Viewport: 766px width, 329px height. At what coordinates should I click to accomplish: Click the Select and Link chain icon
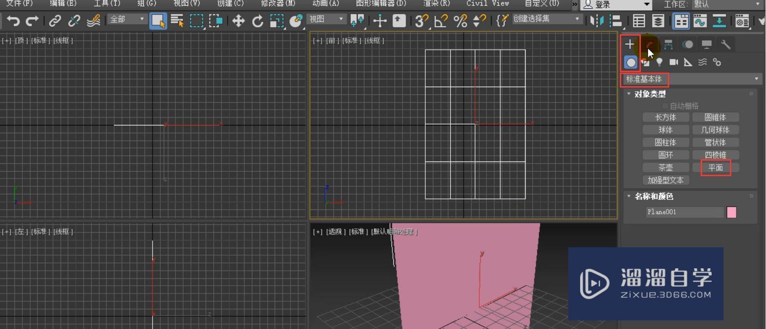pos(55,21)
